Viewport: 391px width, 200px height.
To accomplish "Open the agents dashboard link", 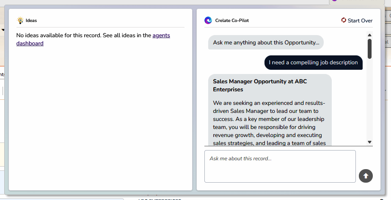I will [161, 36].
